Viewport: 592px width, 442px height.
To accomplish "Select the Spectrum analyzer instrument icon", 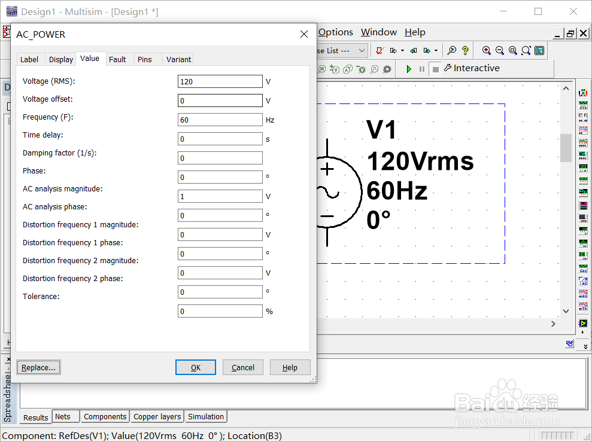I will [583, 242].
